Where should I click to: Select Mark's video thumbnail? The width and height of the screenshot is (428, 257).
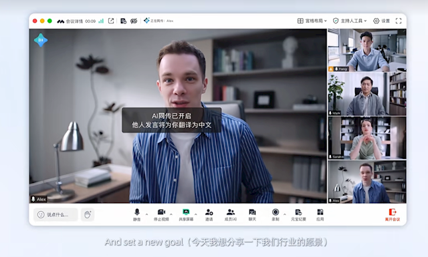point(367,94)
